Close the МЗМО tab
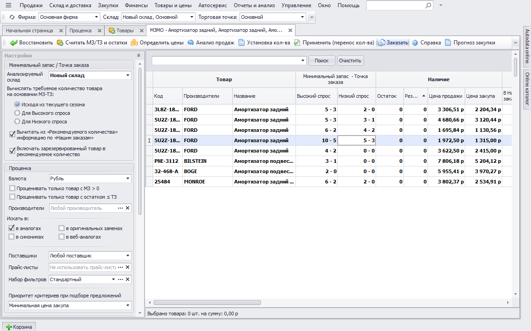Screen dimensions: 531x331 [x=290, y=30]
